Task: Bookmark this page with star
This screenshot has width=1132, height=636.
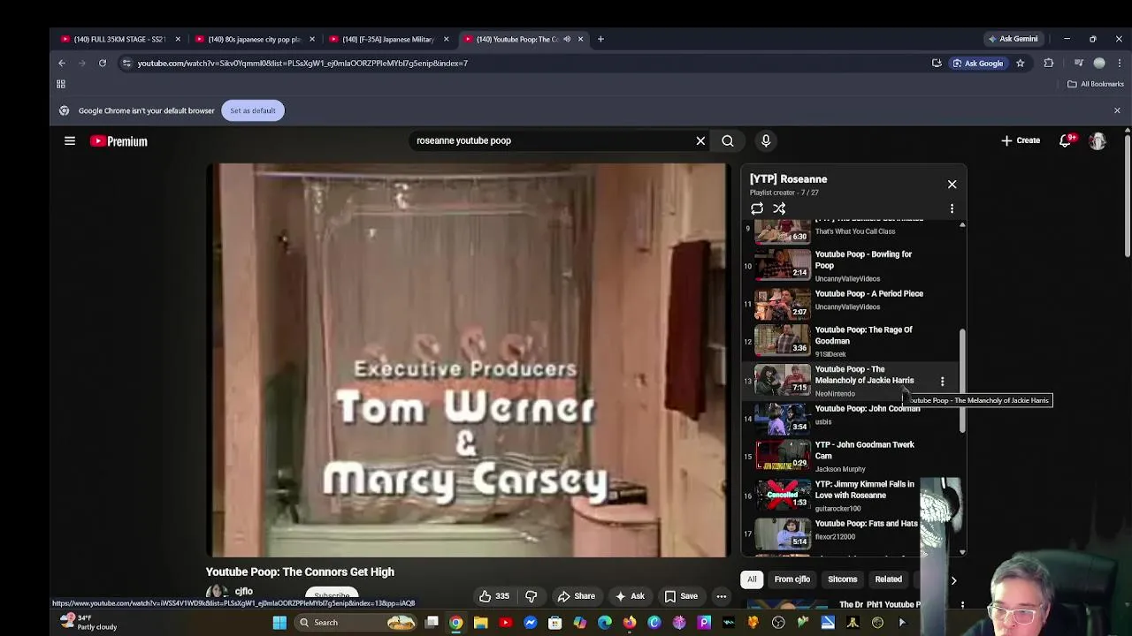Action: point(1020,63)
